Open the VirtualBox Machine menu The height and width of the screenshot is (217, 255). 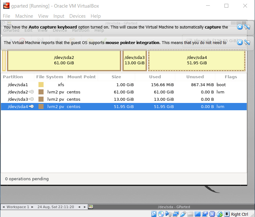tap(24, 16)
